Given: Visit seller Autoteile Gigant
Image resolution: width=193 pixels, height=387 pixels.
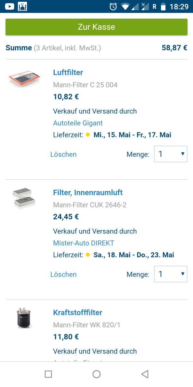Looking at the screenshot, I should click(78, 123).
